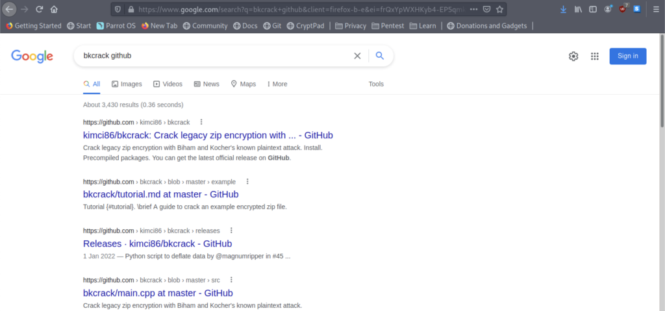Open tracking protection shield in address bar
The image size is (665, 311).
(118, 9)
